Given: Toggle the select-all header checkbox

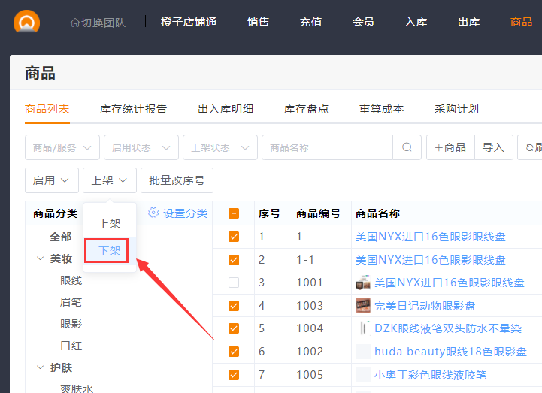Looking at the screenshot, I should [234, 213].
